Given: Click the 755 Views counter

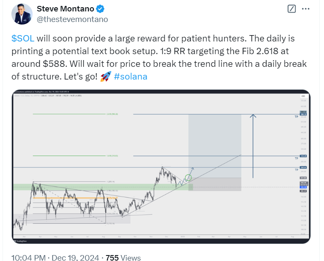Looking at the screenshot, I should coord(123,258).
